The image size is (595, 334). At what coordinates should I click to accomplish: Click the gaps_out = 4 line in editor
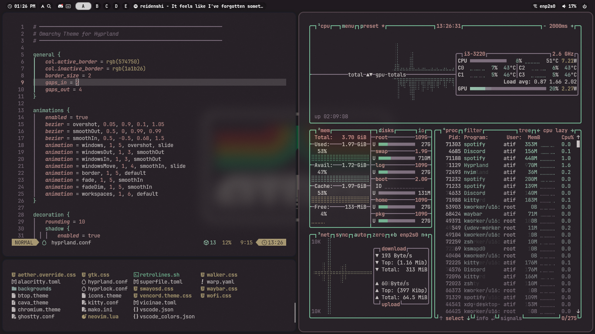tap(64, 90)
